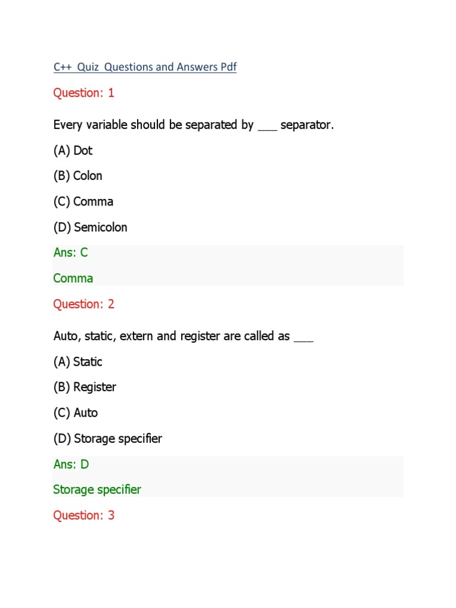The height and width of the screenshot is (608, 456).
Task: Pick option (D) Storage specifier
Action: click(x=107, y=439)
